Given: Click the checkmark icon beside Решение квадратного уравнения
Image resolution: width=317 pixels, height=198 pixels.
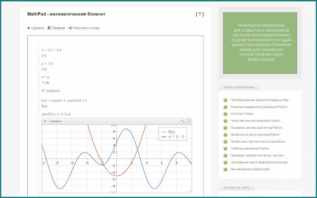Looking at the screenshot, I should tap(225, 107).
